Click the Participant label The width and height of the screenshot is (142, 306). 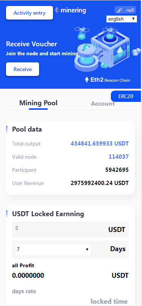click(24, 170)
